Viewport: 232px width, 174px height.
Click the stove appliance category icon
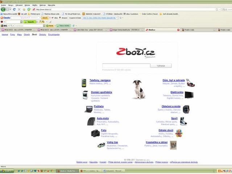click(x=85, y=95)
